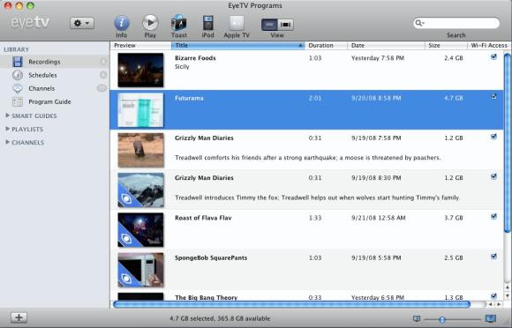Click the large thumbnail size icon
The width and height of the screenshot is (512, 328).
[x=491, y=318]
